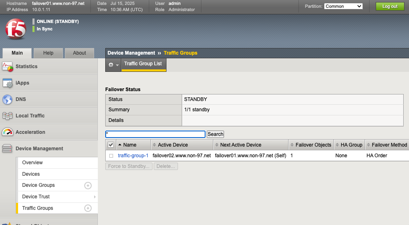Click the Traffic Groups breadcrumb link

point(180,53)
